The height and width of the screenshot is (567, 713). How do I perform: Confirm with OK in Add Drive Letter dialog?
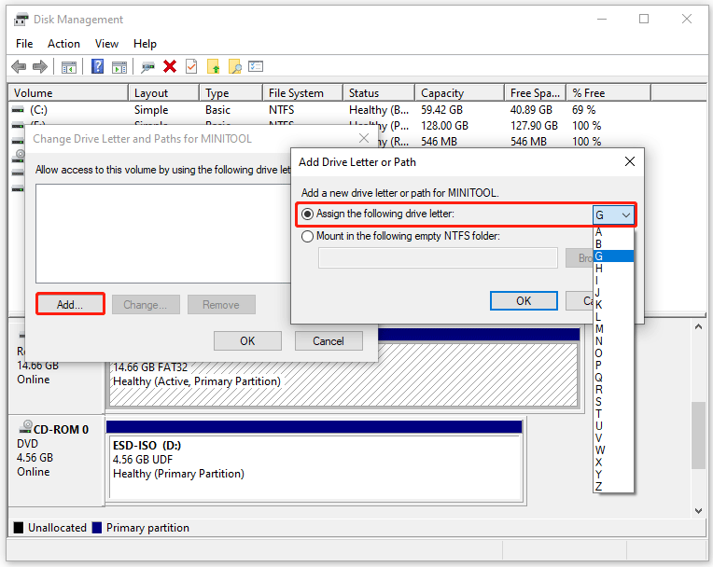pos(524,300)
